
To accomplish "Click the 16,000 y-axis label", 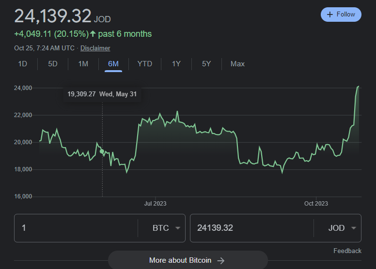I will pos(23,196).
